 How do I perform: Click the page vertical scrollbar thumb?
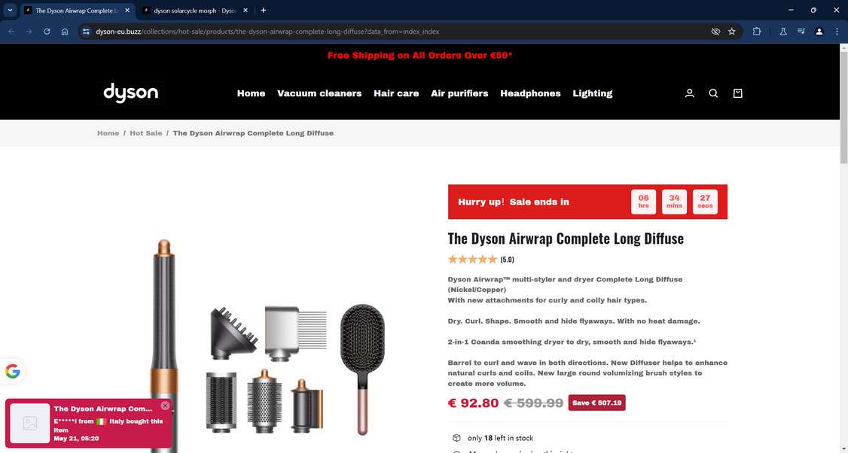(843, 102)
